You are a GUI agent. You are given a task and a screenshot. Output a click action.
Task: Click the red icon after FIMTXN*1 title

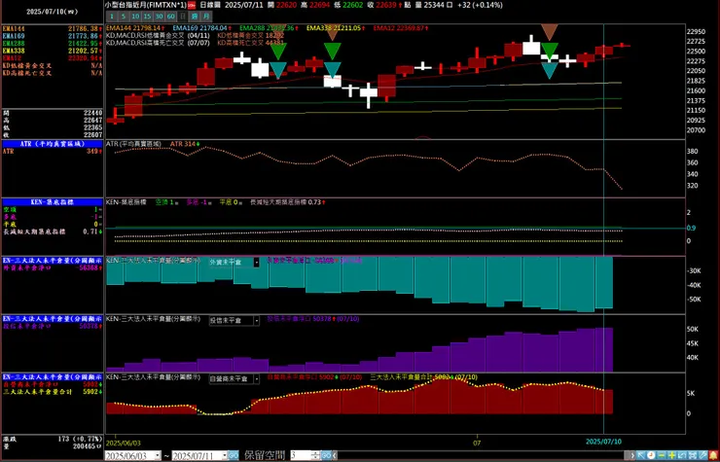coord(192,6)
